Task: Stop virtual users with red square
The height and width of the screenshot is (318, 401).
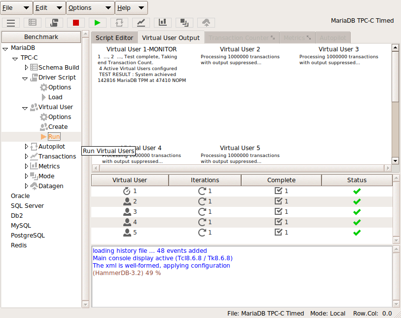Action: coord(76,23)
